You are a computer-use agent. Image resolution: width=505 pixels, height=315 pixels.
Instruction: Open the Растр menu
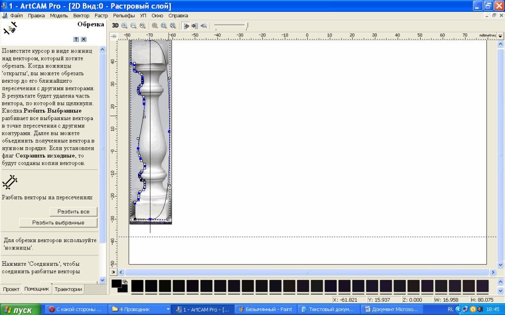[x=101, y=15]
